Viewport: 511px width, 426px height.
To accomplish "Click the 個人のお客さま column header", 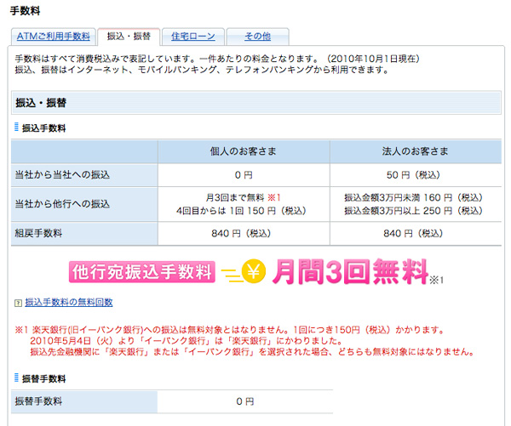I will coord(244,151).
